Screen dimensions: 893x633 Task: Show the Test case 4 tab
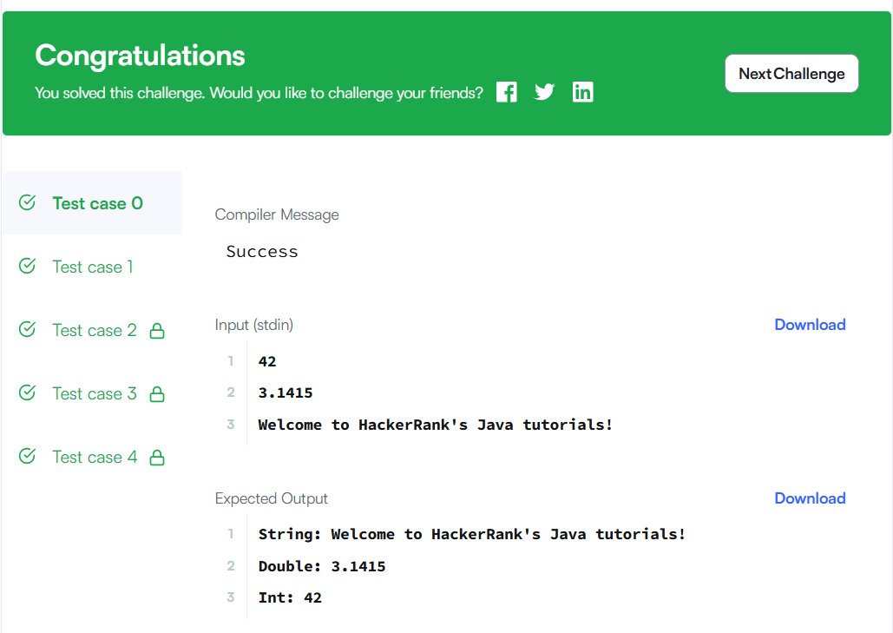[x=93, y=457]
